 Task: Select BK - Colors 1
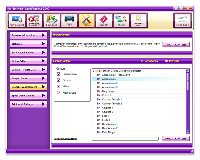(139, 95)
